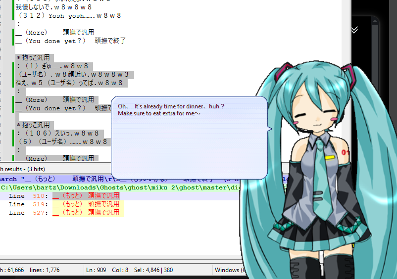
Task: Click the 'Col : 8' status bar field
Action: [120, 270]
